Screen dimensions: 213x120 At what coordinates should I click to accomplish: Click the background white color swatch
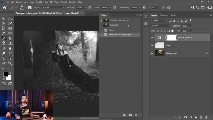tap(9, 78)
